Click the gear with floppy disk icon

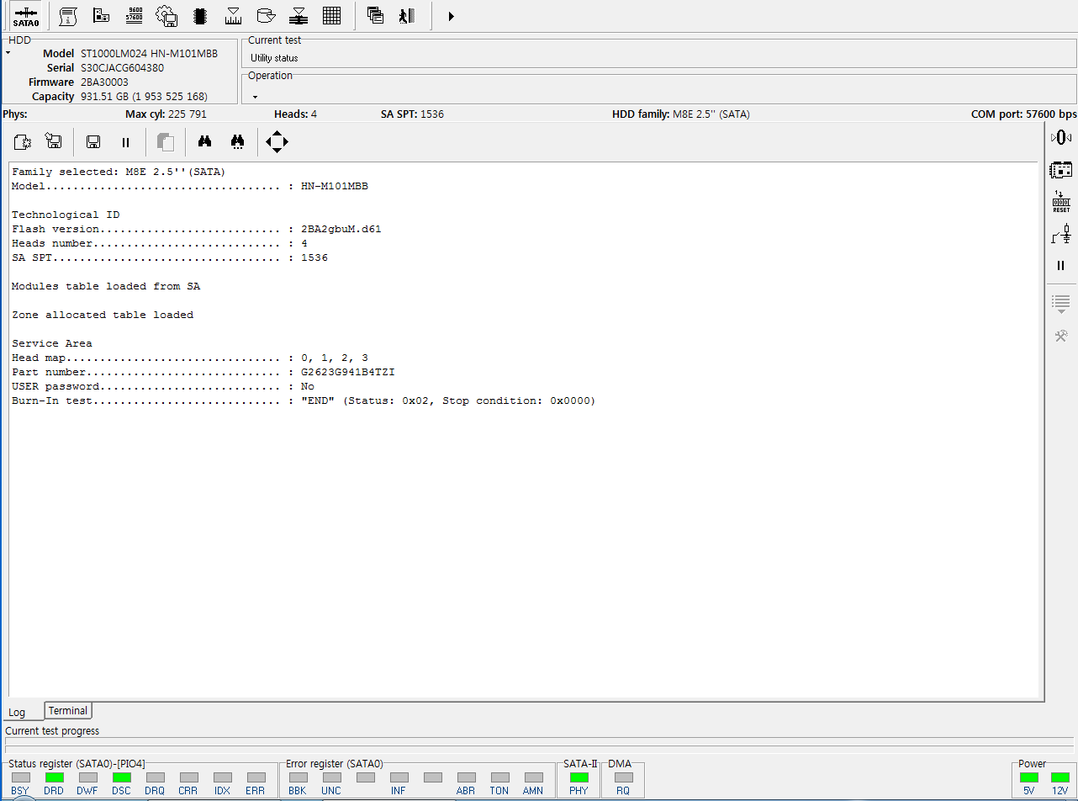point(166,15)
